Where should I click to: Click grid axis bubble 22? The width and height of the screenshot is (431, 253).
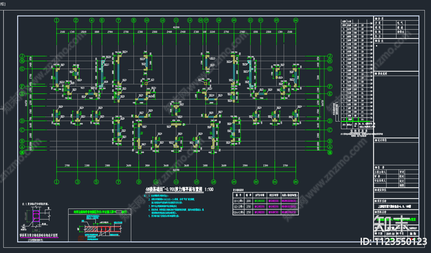click(256, 182)
